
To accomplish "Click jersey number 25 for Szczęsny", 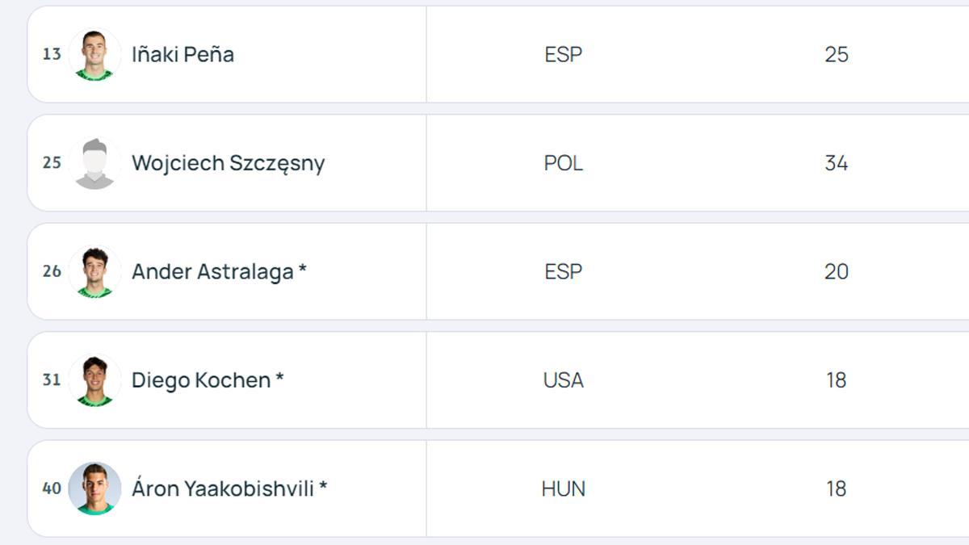I will pyautogui.click(x=52, y=162).
